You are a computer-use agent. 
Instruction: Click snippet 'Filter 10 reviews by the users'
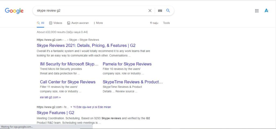click(122, 69)
